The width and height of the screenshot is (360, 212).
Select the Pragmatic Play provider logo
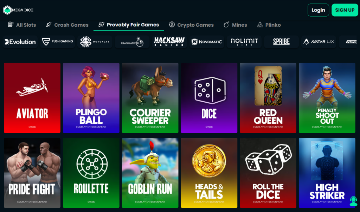132,42
